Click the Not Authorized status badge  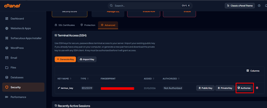click(x=173, y=88)
